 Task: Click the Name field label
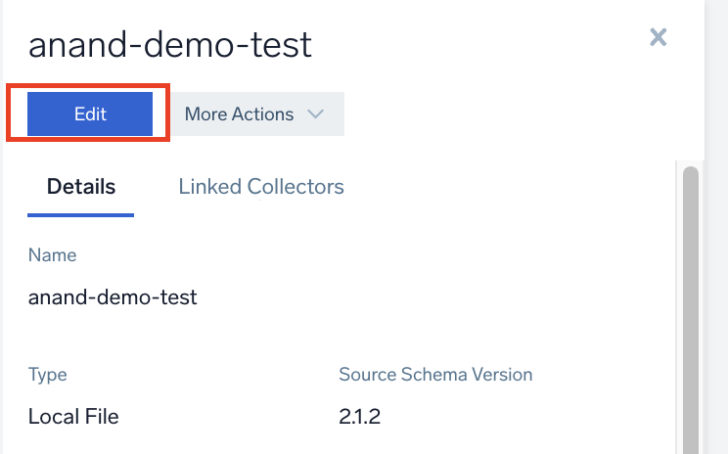click(x=52, y=255)
